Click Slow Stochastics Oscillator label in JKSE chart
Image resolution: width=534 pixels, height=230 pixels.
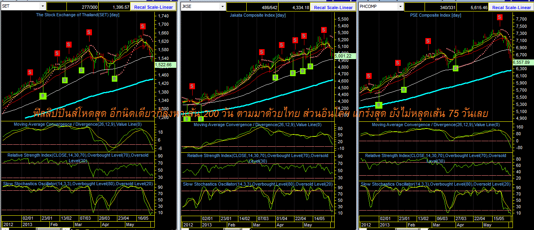point(258,184)
